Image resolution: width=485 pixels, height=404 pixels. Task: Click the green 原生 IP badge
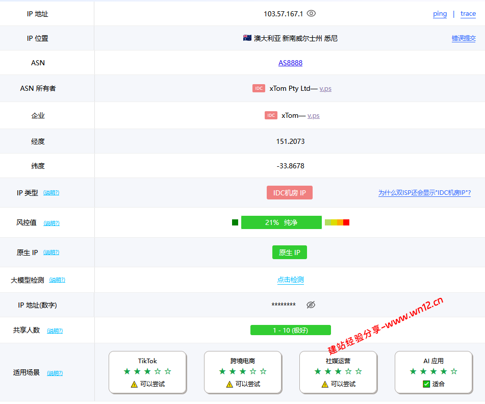pos(290,252)
